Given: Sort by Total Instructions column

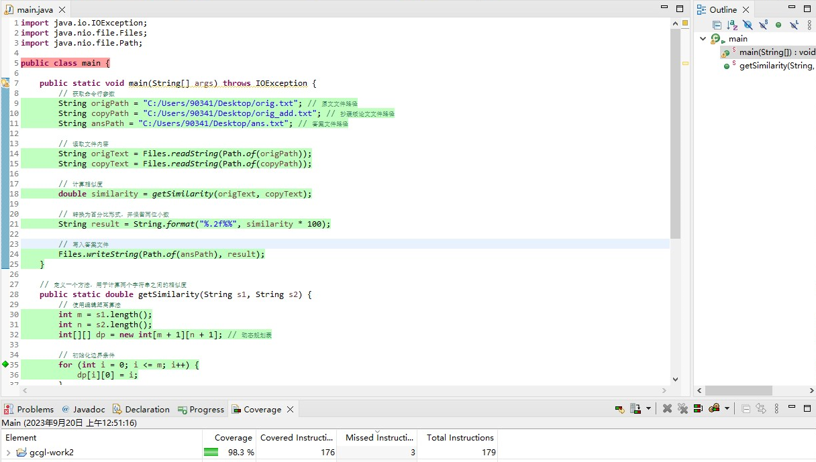Looking at the screenshot, I should (x=458, y=437).
